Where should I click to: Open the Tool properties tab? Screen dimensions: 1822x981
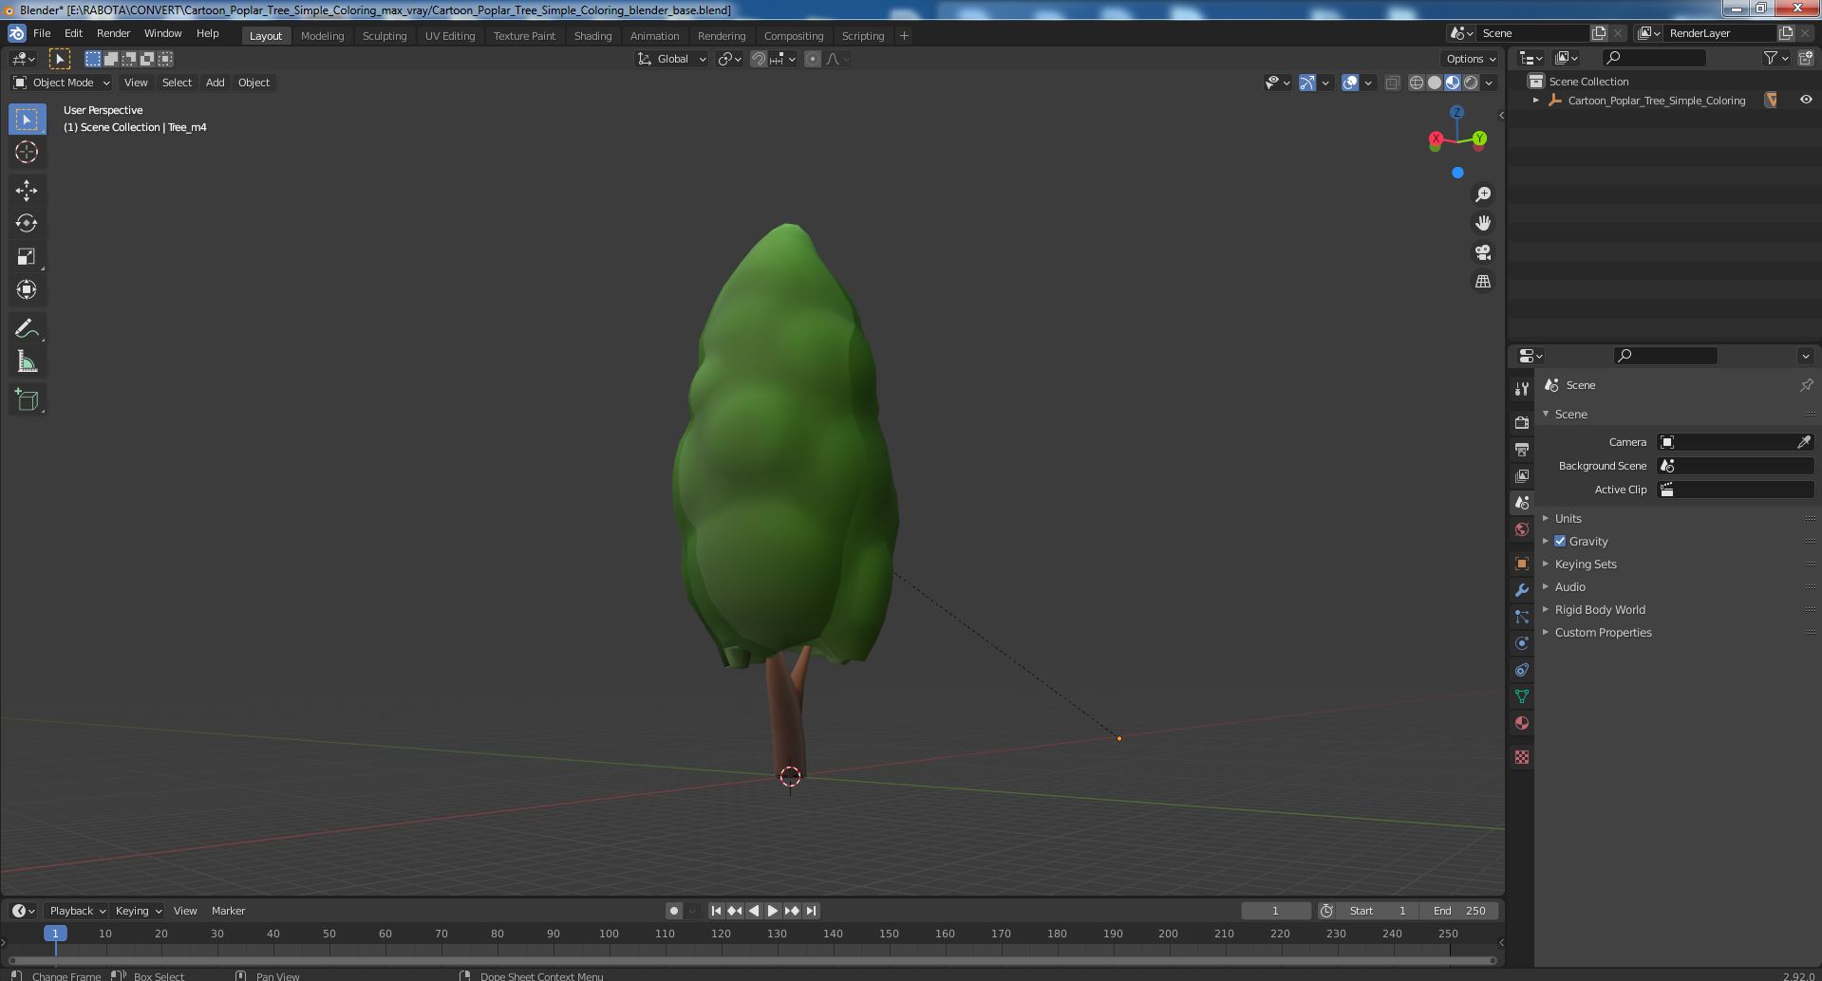pos(1522,388)
